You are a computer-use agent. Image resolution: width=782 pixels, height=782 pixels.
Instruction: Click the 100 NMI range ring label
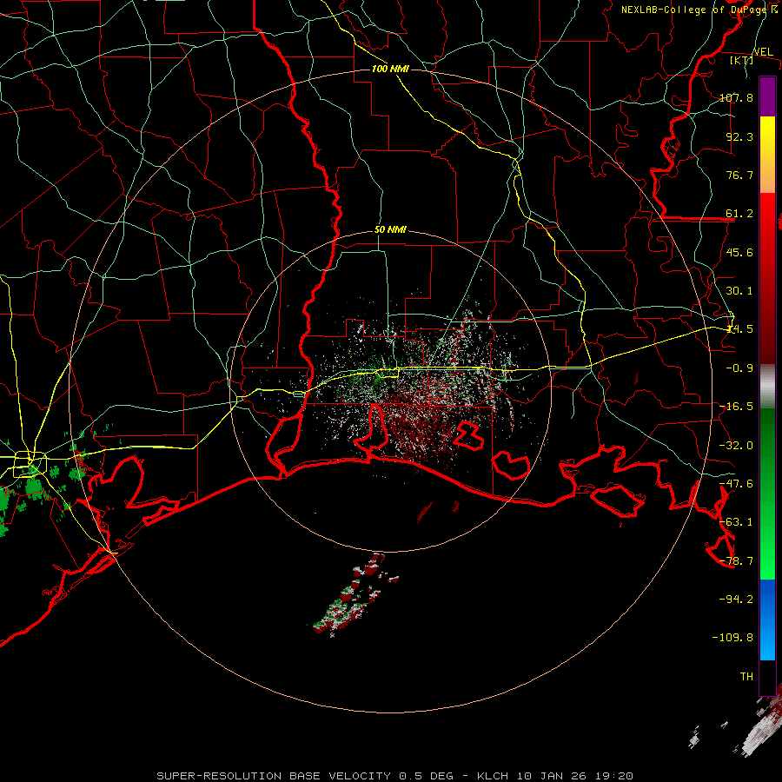390,69
